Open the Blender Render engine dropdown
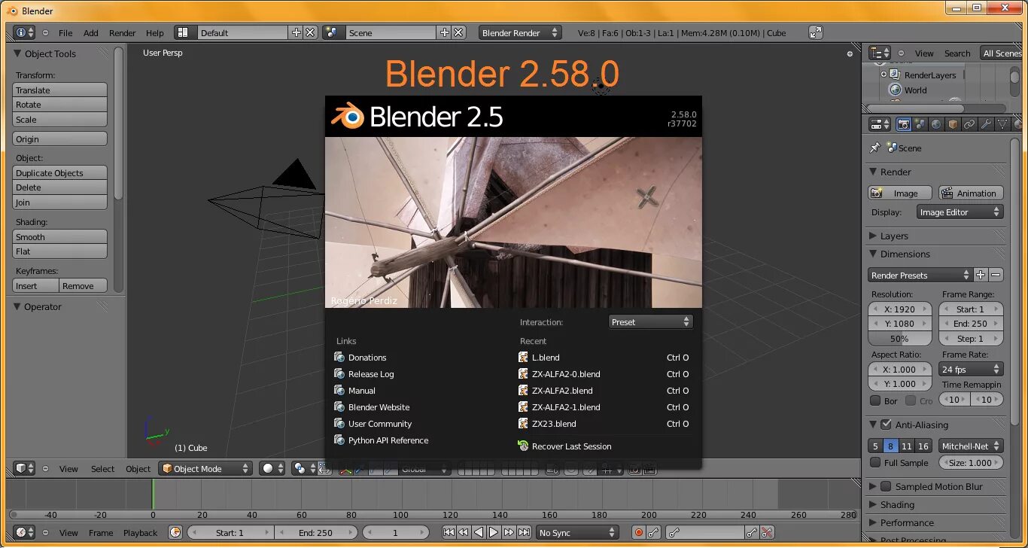This screenshot has height=548, width=1028. coord(520,32)
